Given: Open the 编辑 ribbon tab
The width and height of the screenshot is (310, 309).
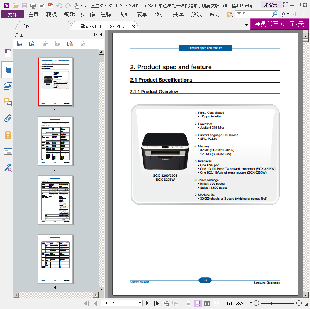Looking at the screenshot, I should coord(70,14).
